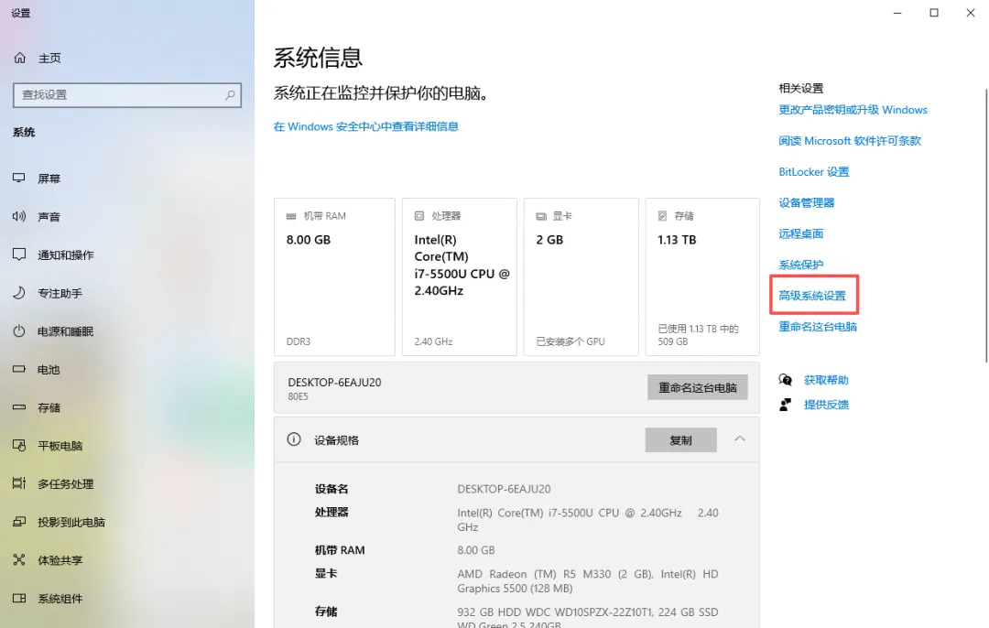
Task: Click the graphics card icon in 显卡 card
Action: (540, 216)
